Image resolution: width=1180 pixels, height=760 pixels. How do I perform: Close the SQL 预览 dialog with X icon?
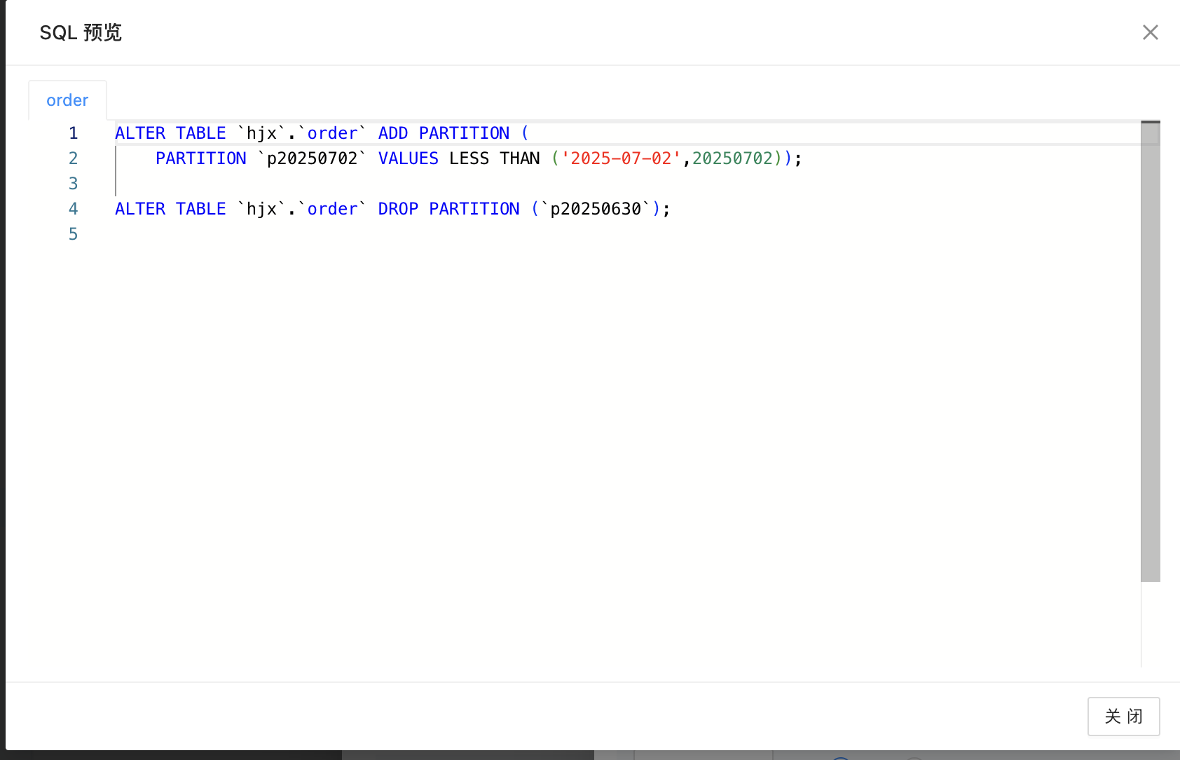tap(1150, 32)
